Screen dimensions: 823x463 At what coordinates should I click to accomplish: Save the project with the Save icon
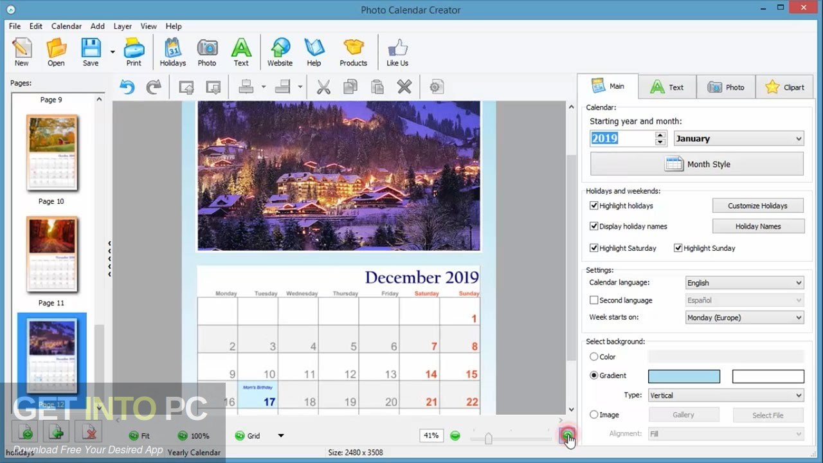pos(91,52)
